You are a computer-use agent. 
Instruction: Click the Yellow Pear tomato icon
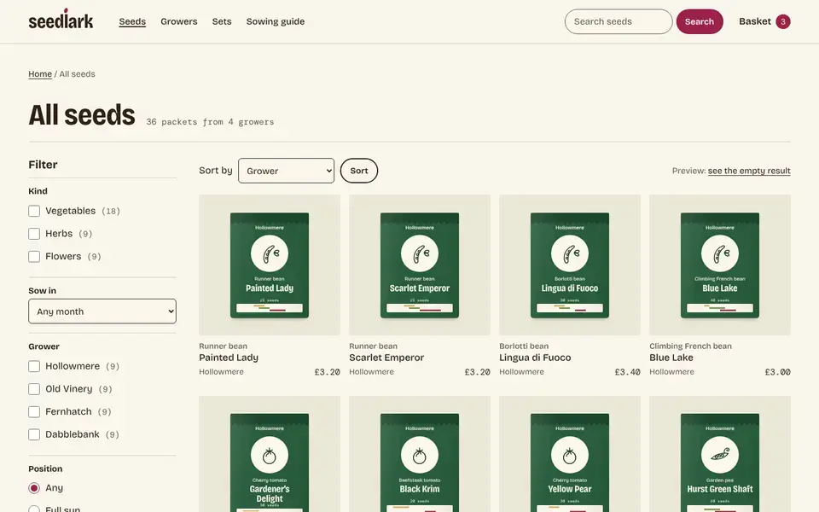(570, 455)
